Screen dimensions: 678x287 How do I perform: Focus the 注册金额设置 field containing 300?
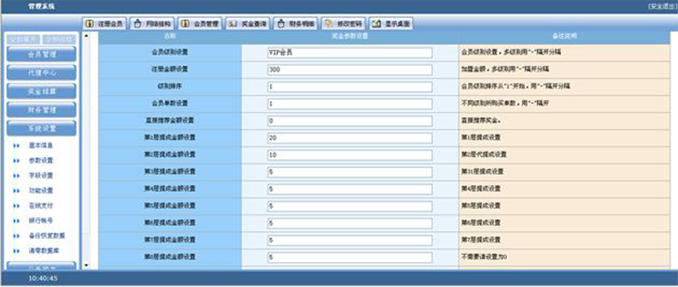point(350,70)
